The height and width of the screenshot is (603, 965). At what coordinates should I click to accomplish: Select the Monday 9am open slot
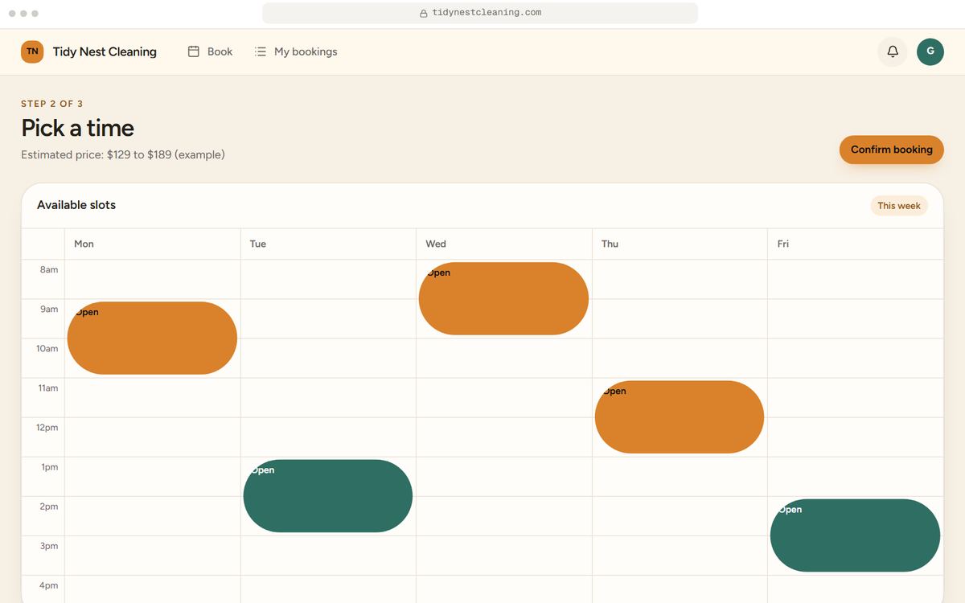(x=152, y=338)
